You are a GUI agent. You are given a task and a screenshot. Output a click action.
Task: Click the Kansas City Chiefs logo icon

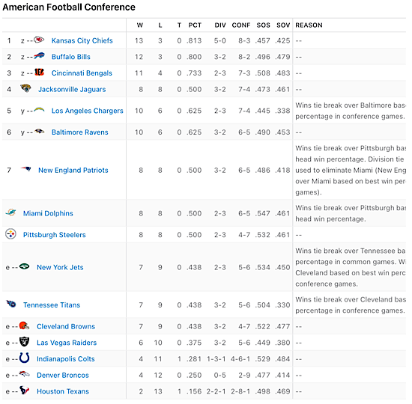tap(39, 40)
